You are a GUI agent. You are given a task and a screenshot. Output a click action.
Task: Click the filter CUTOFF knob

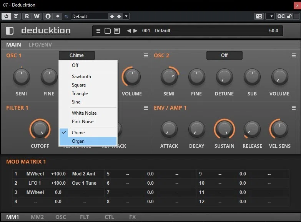[x=40, y=129]
